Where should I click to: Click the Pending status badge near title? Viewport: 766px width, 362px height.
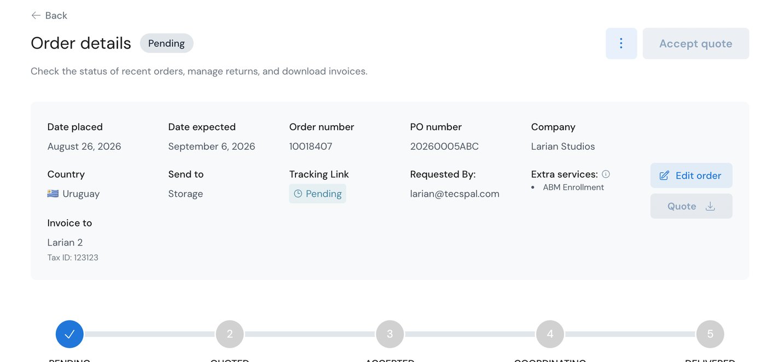pyautogui.click(x=166, y=43)
